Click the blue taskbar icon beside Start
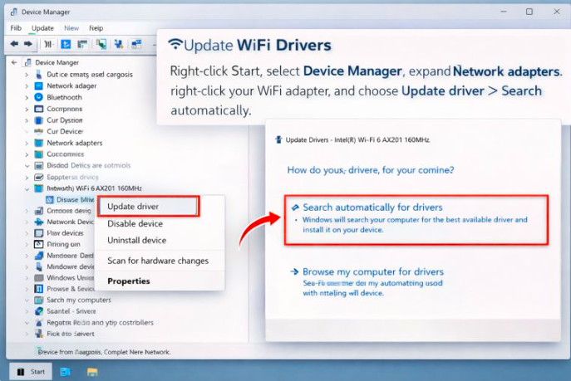Screen dimensions: 571x381 tap(65, 372)
